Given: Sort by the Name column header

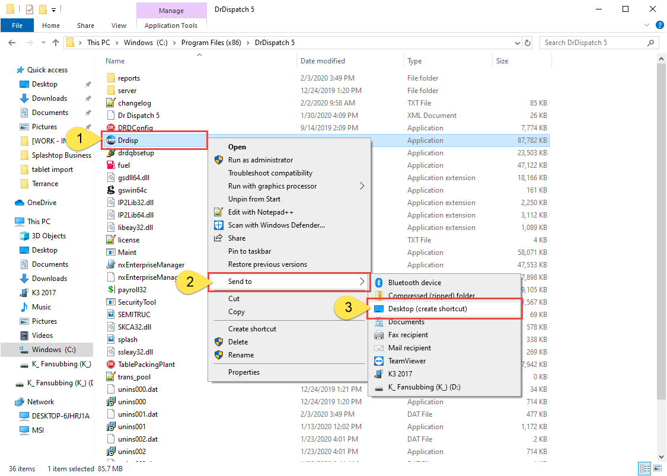Looking at the screenshot, I should click(x=200, y=61).
